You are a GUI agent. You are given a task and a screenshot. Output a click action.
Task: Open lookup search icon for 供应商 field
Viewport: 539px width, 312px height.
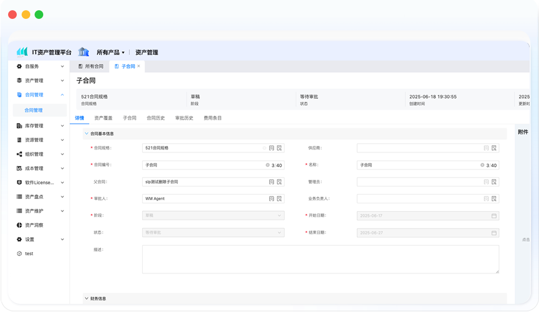tap(494, 148)
